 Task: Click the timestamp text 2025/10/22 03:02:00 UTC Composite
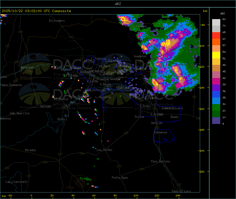coord(36,11)
